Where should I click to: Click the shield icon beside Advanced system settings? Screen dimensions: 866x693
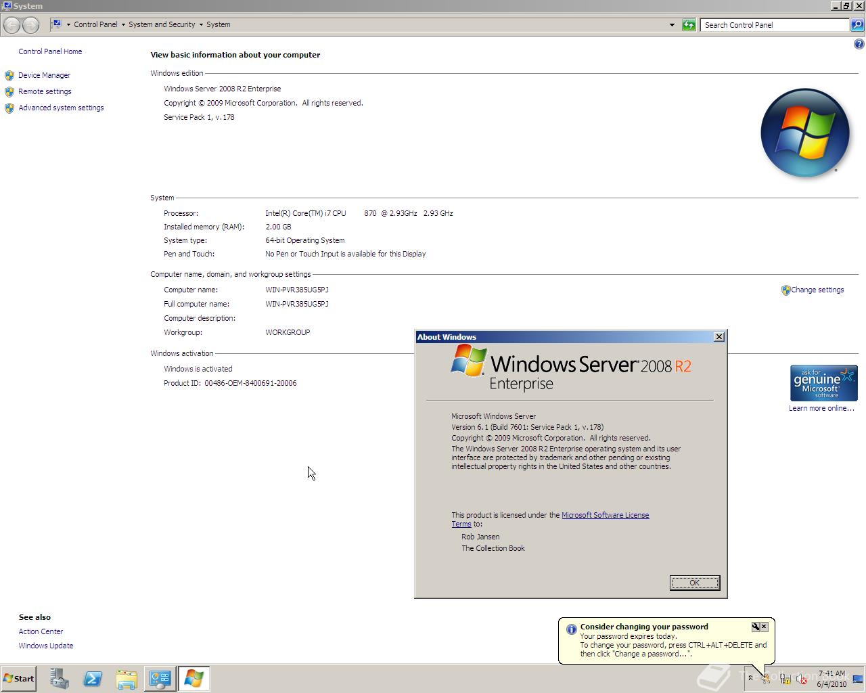(x=9, y=108)
